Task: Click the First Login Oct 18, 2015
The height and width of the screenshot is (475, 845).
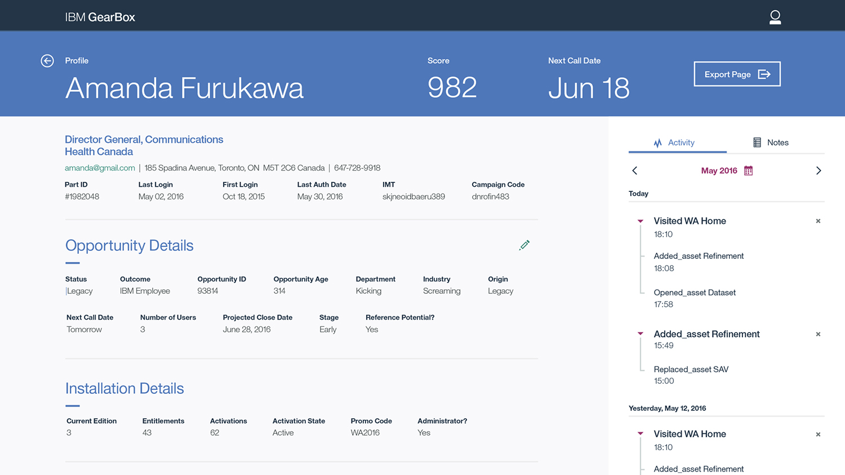Action: [243, 196]
